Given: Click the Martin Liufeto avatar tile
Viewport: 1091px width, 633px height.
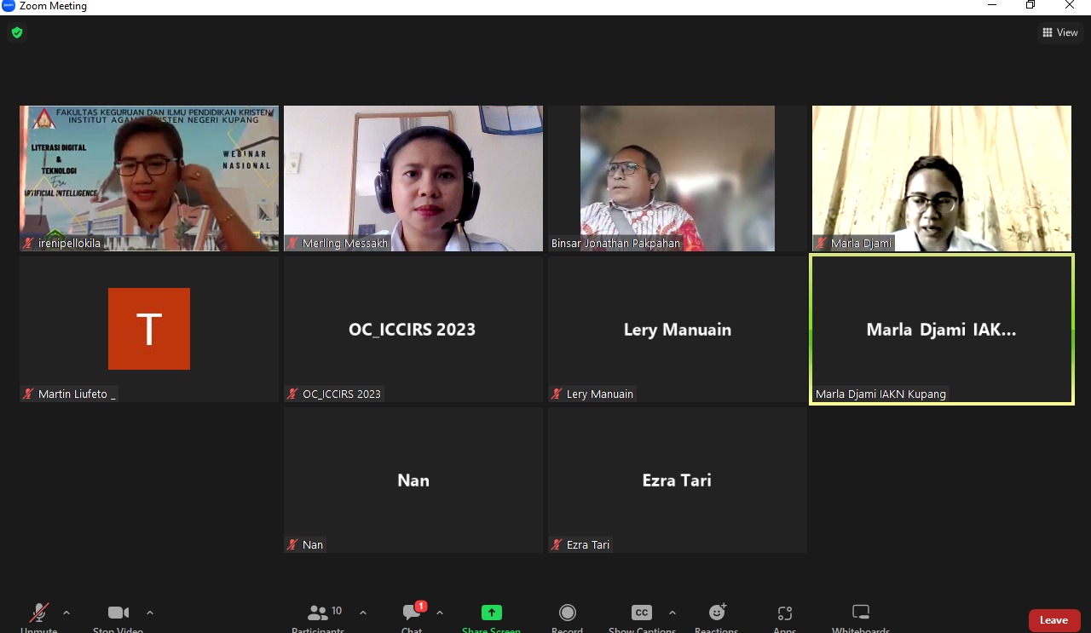Looking at the screenshot, I should click(149, 329).
